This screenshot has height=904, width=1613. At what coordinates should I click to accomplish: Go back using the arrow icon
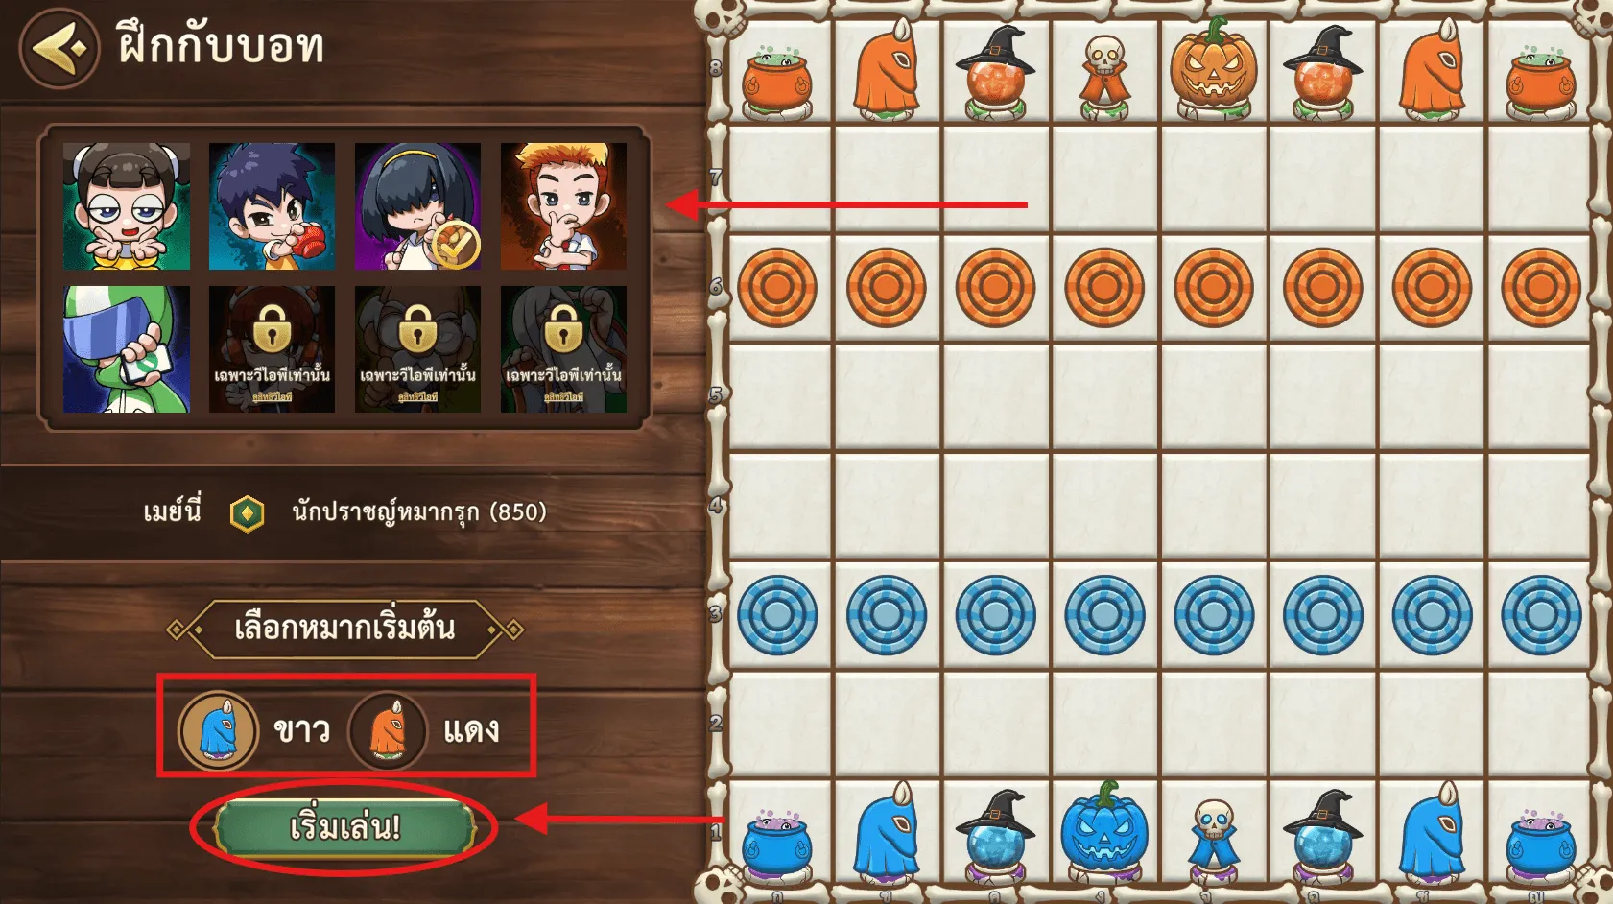pos(59,48)
